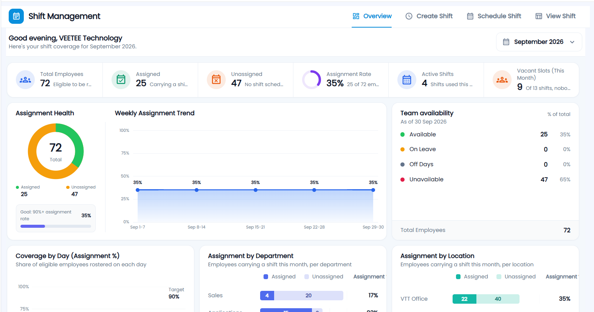Click the Target 90% label
This screenshot has height=312, width=594.
click(x=176, y=293)
